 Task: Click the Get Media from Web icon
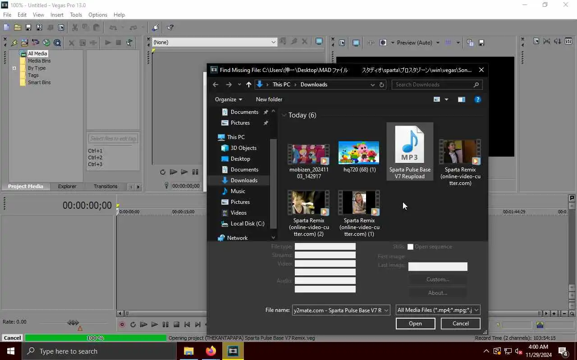click(x=57, y=43)
